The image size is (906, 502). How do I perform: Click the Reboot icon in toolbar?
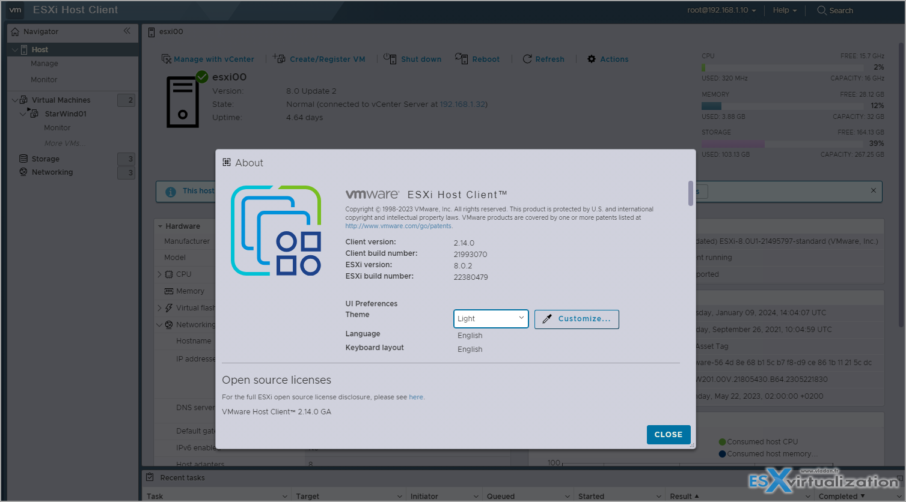(461, 58)
